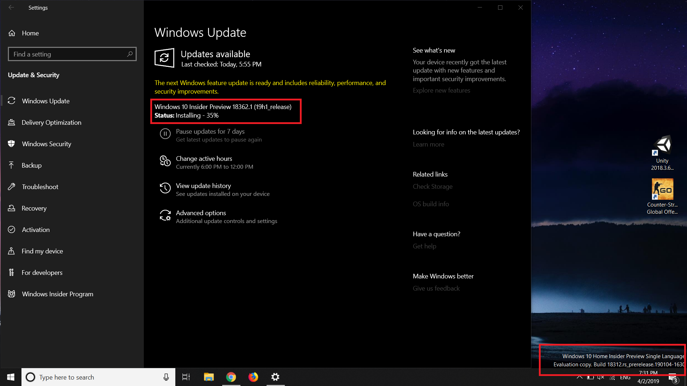The width and height of the screenshot is (687, 386).
Task: Launch Firefox from taskbar
Action: (x=253, y=377)
